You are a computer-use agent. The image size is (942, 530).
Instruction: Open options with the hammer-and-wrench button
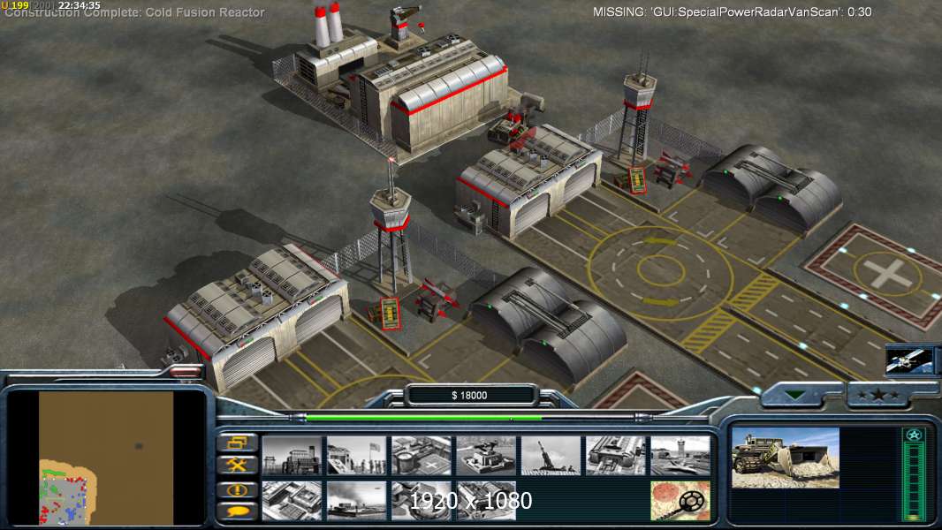coord(238,465)
